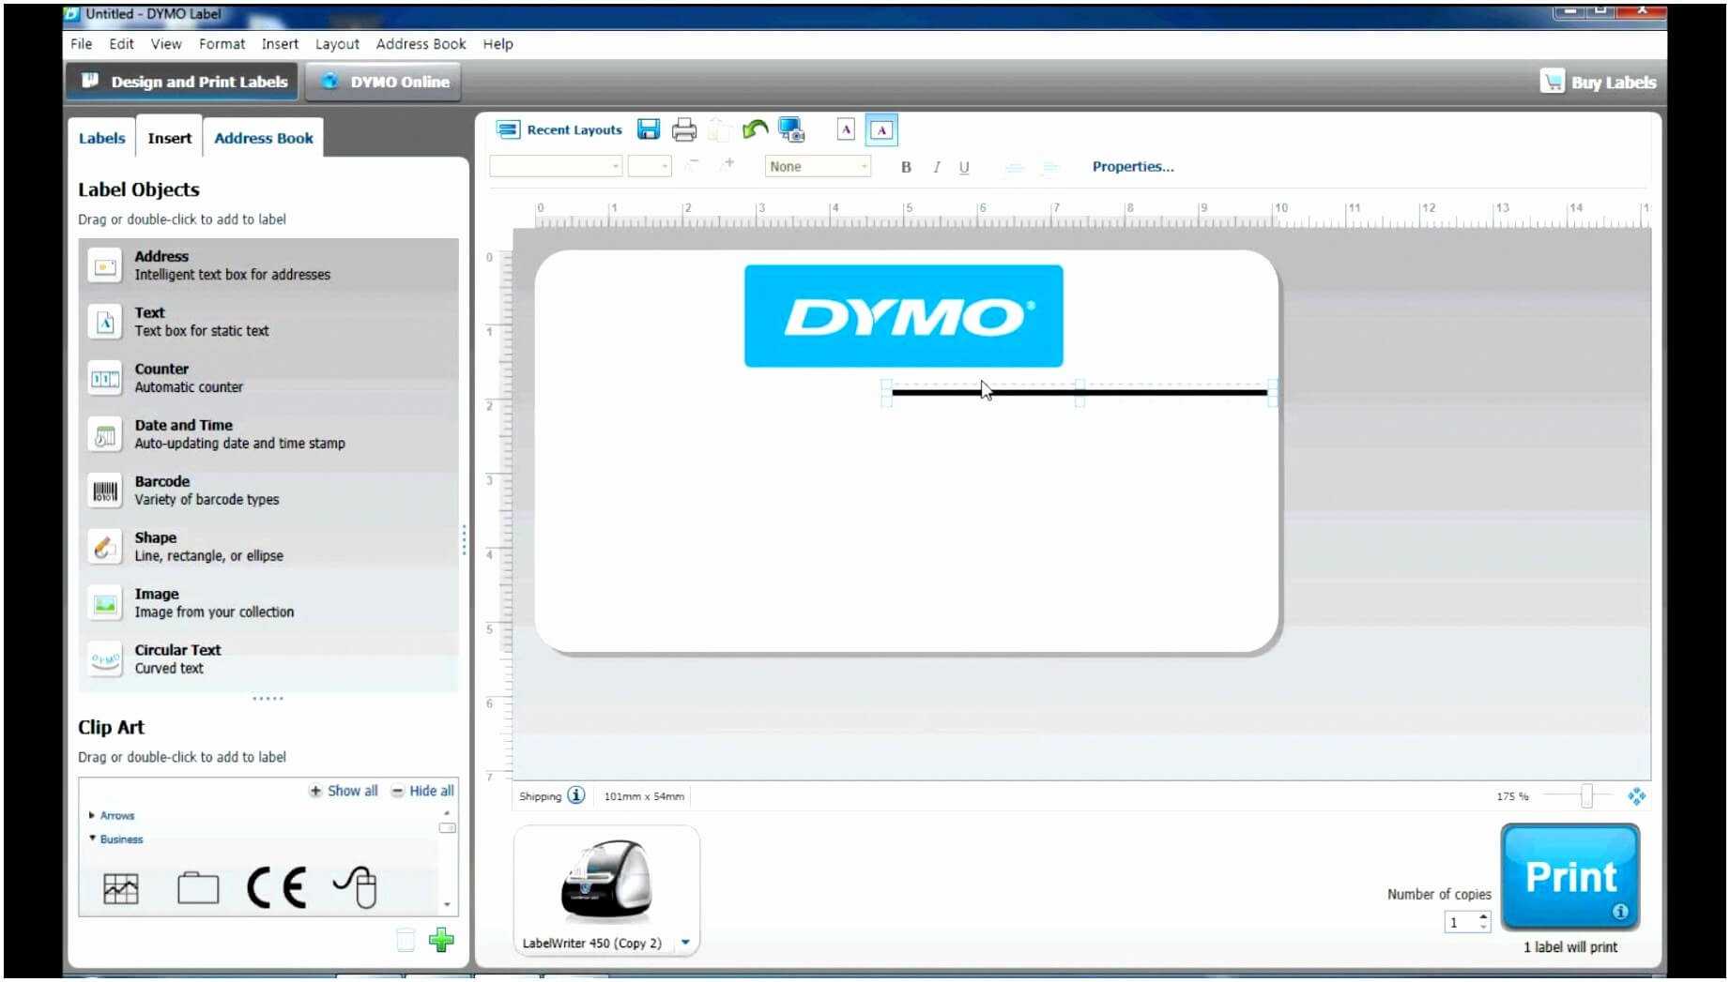Open the File menu
The height and width of the screenshot is (982, 1730).
(x=82, y=44)
